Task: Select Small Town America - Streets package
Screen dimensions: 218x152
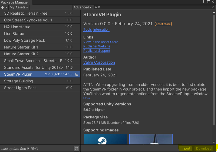Action: point(40,61)
